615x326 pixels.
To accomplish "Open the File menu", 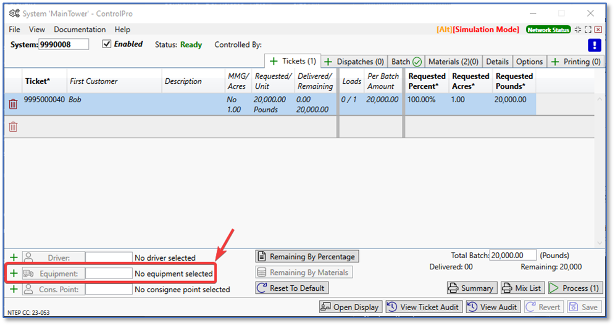I will (x=15, y=30).
